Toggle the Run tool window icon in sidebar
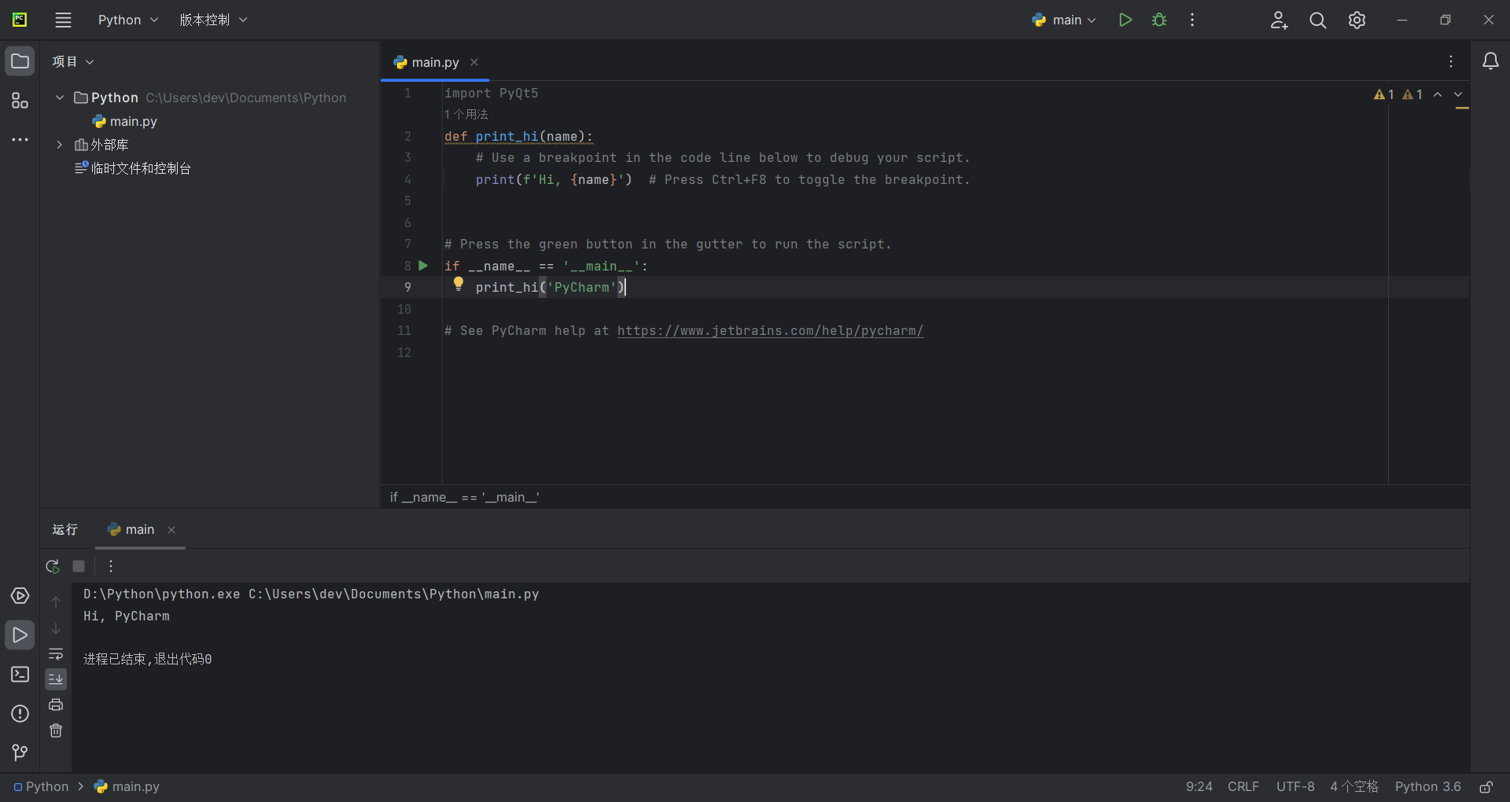The width and height of the screenshot is (1510, 802). tap(20, 635)
